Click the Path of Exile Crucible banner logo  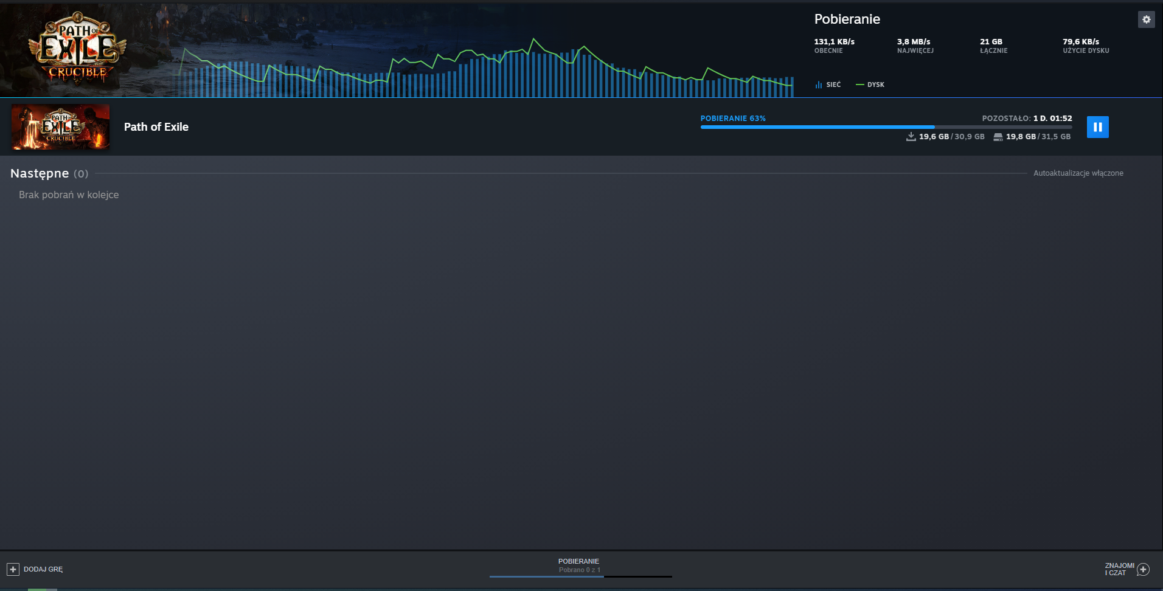coord(77,47)
